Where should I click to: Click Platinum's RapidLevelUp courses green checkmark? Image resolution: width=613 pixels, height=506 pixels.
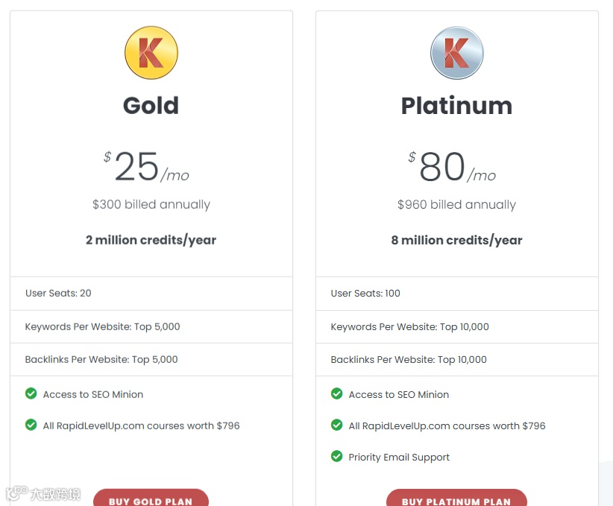[337, 425]
